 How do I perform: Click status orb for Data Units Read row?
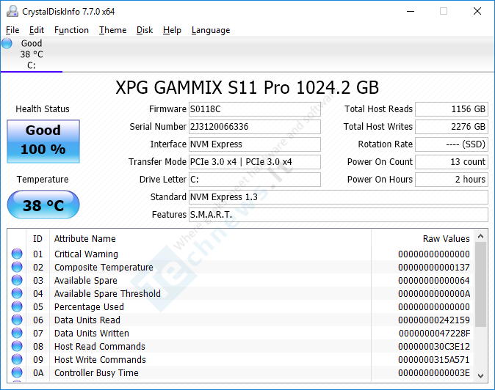pyautogui.click(x=17, y=320)
